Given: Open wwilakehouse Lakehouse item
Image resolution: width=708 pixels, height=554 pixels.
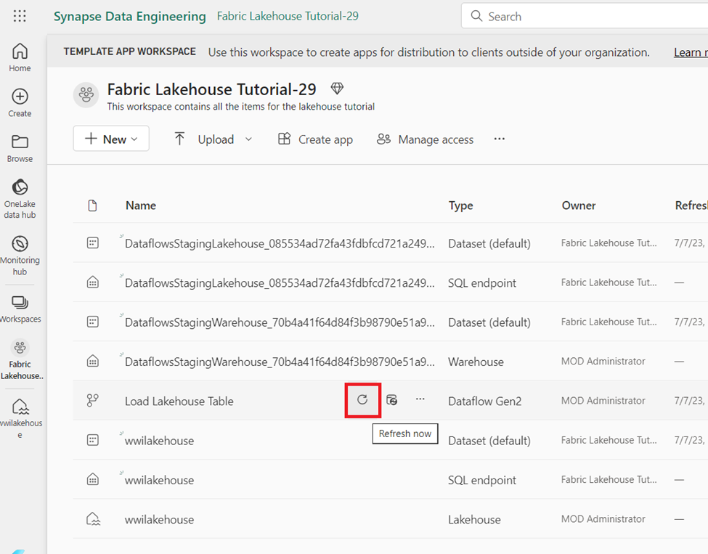Looking at the screenshot, I should (x=159, y=519).
